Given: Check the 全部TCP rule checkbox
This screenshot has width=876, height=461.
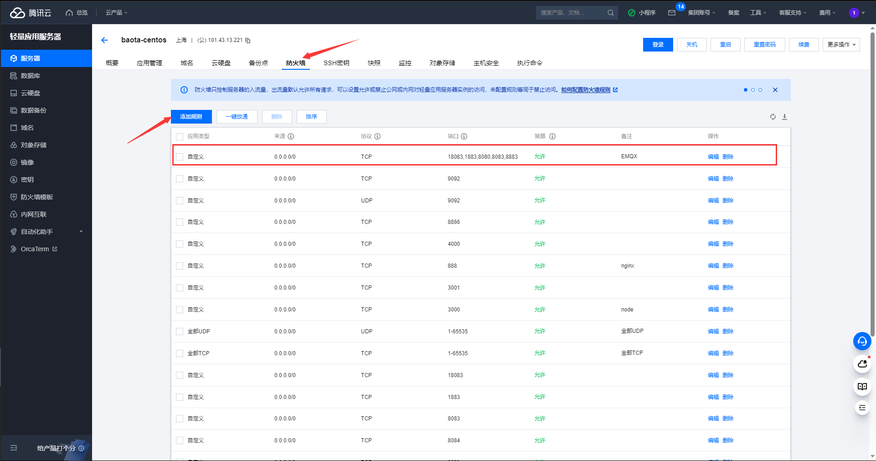Looking at the screenshot, I should (x=180, y=353).
